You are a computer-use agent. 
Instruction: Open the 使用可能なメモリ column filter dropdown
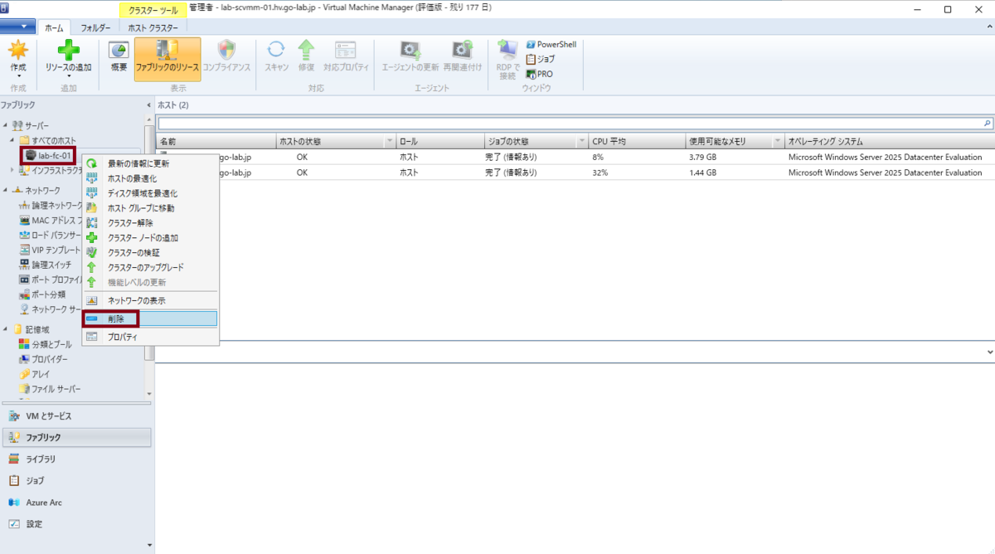point(778,142)
